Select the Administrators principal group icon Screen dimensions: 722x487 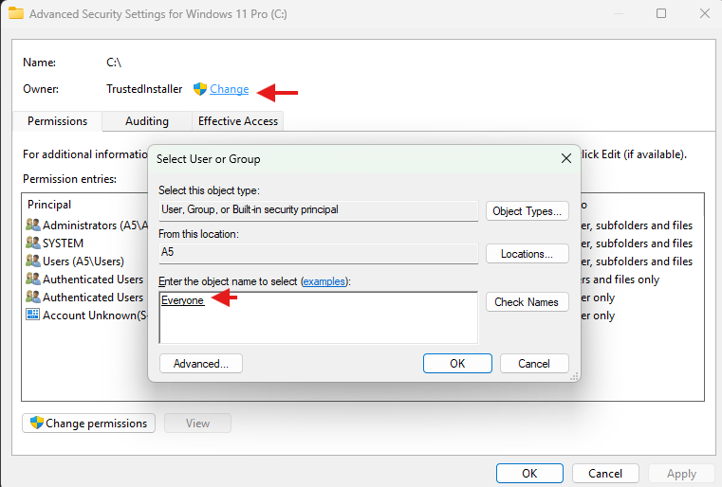(33, 225)
